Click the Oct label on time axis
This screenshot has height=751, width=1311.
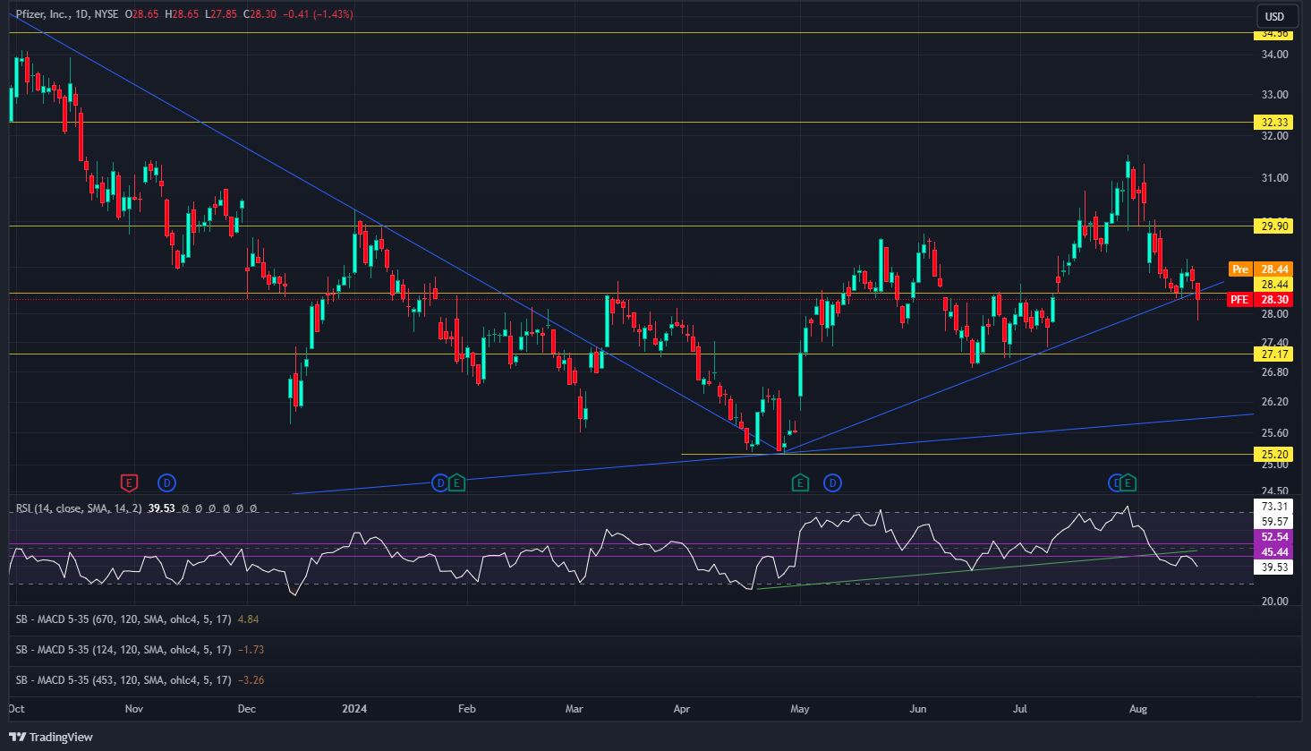16,709
